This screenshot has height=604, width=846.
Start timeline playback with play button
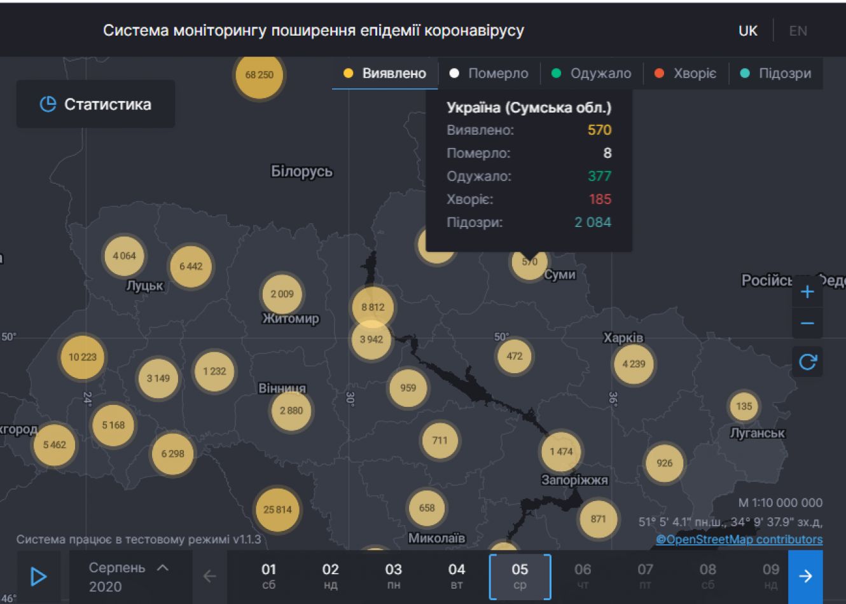coord(38,576)
